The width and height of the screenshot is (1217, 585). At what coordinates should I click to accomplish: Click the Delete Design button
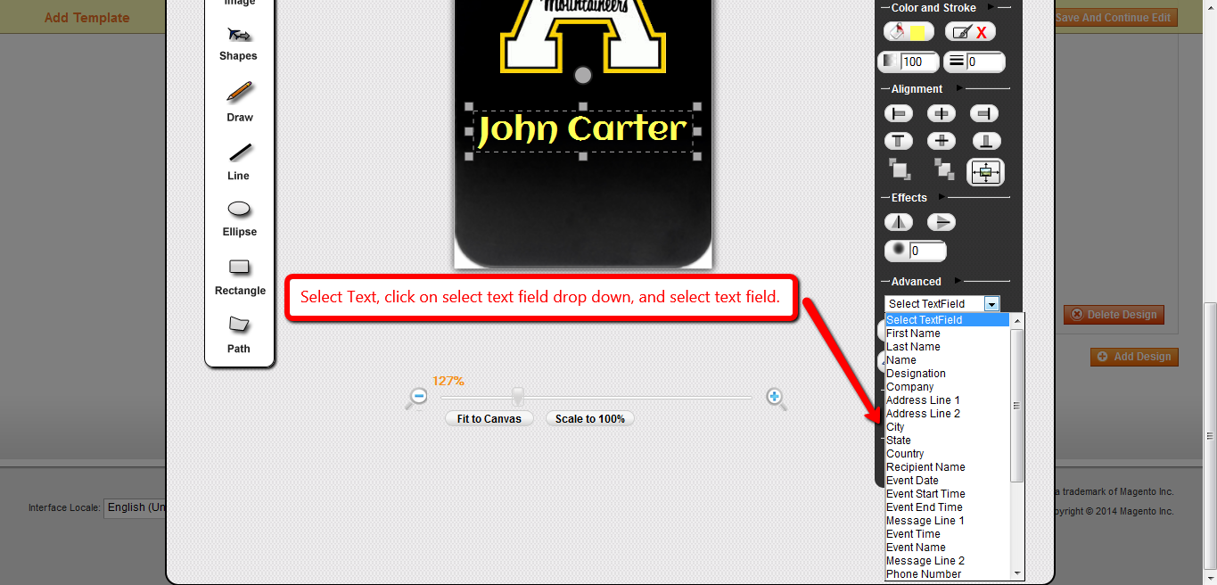(1114, 314)
